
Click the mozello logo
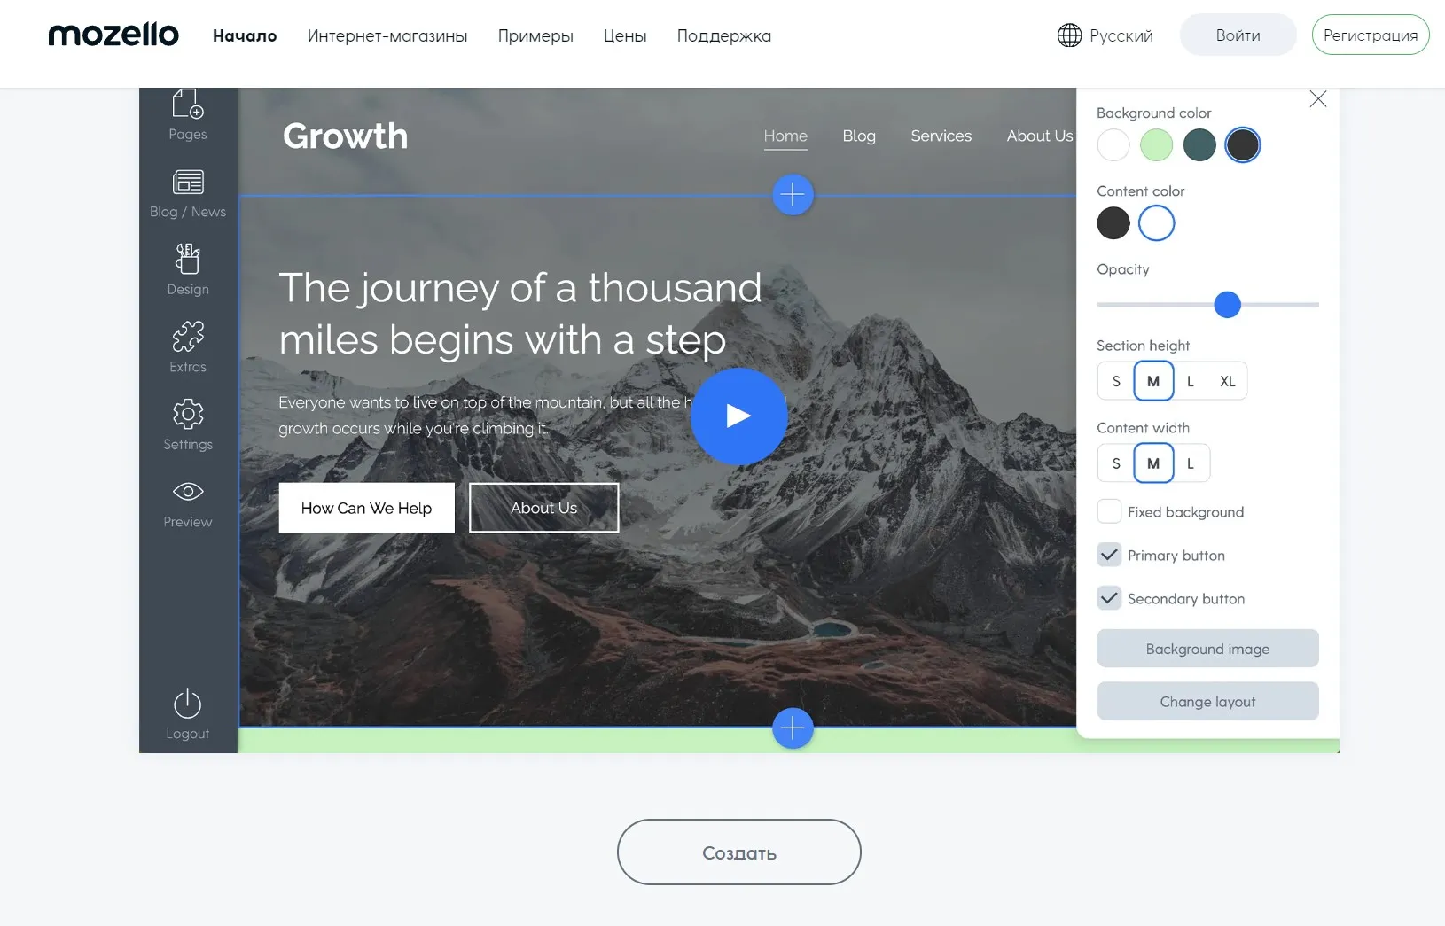click(113, 35)
